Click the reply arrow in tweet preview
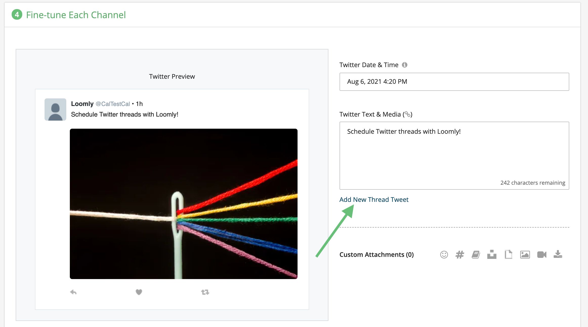Image resolution: width=588 pixels, height=327 pixels. click(x=73, y=292)
